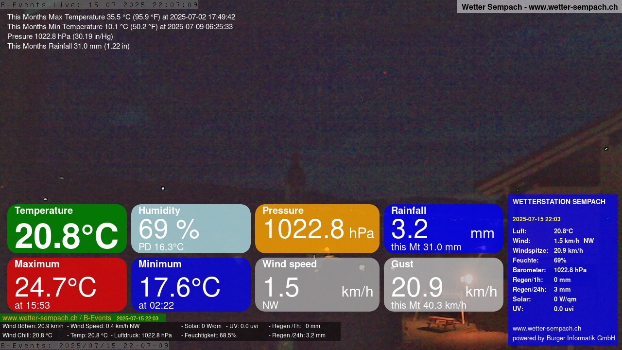622x350 pixels.
Task: Click the Wetter Sempach header banner
Action: pos(539,7)
